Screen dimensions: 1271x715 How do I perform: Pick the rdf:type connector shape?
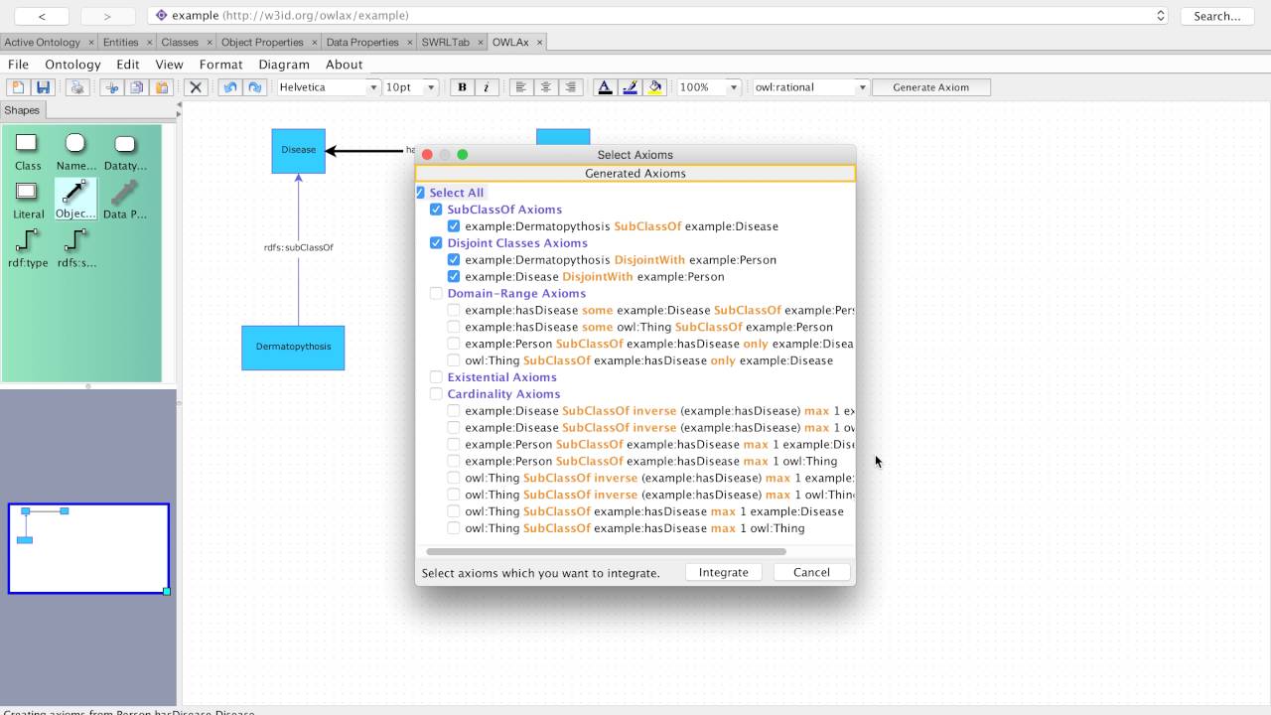coord(28,248)
